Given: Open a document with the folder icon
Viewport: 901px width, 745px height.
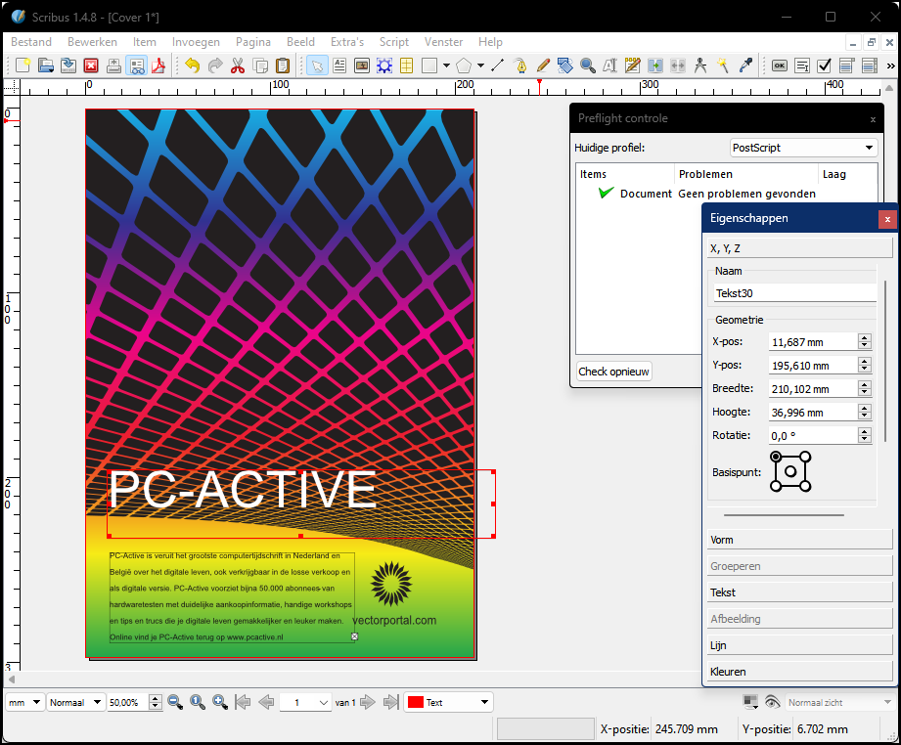Looking at the screenshot, I should click(46, 66).
